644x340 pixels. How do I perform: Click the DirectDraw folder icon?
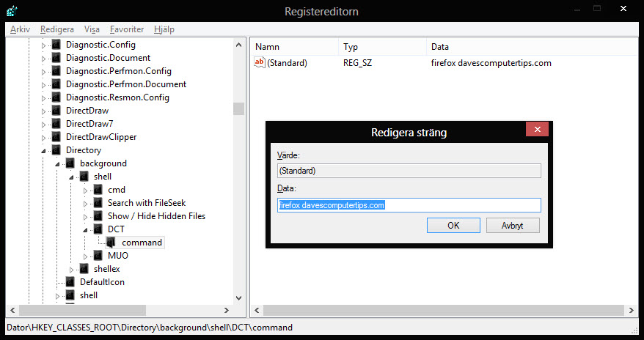click(56, 111)
